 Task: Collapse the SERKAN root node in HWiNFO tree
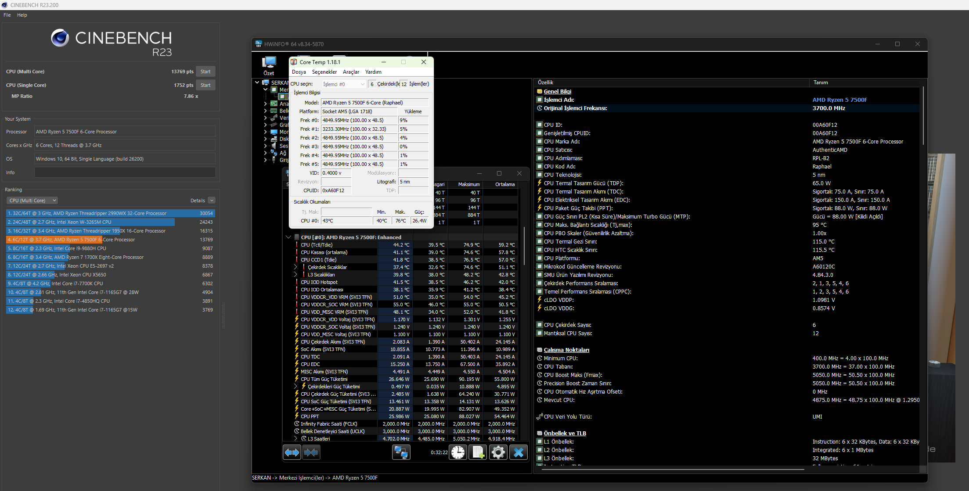tap(257, 82)
